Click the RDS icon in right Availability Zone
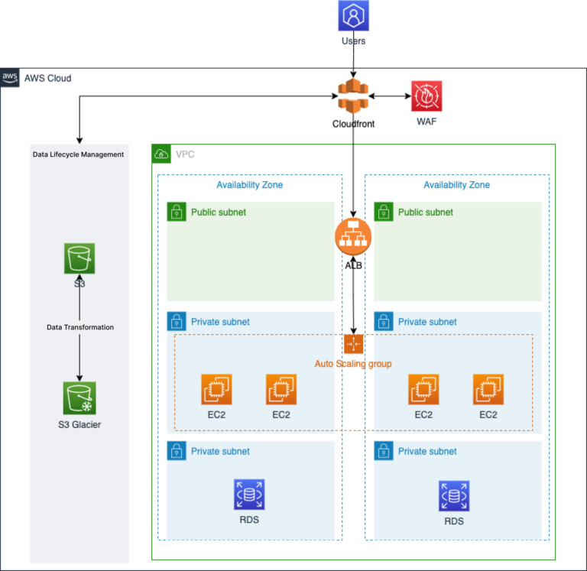587x571 pixels. point(454,496)
